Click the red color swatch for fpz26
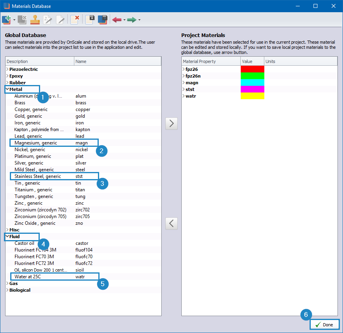Image resolution: width=343 pixels, height=333 pixels. pos(253,69)
